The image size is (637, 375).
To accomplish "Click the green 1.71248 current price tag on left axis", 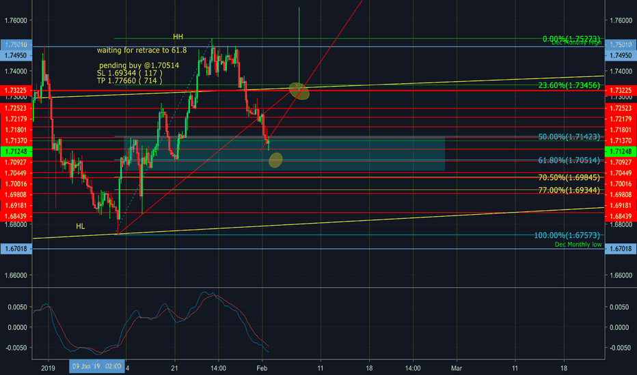I will coord(16,151).
